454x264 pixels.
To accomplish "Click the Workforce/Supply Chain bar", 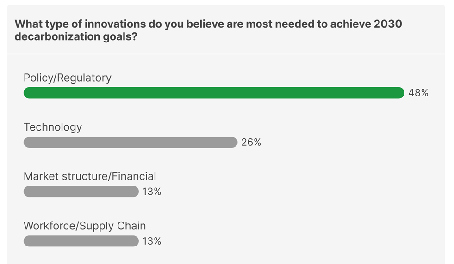I will (x=81, y=241).
